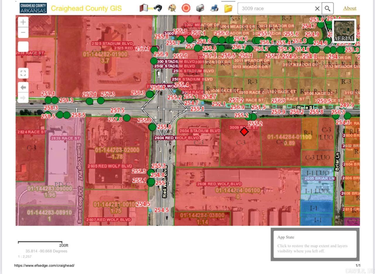Open the About link
This screenshot has width=375, height=274.
(x=350, y=8)
